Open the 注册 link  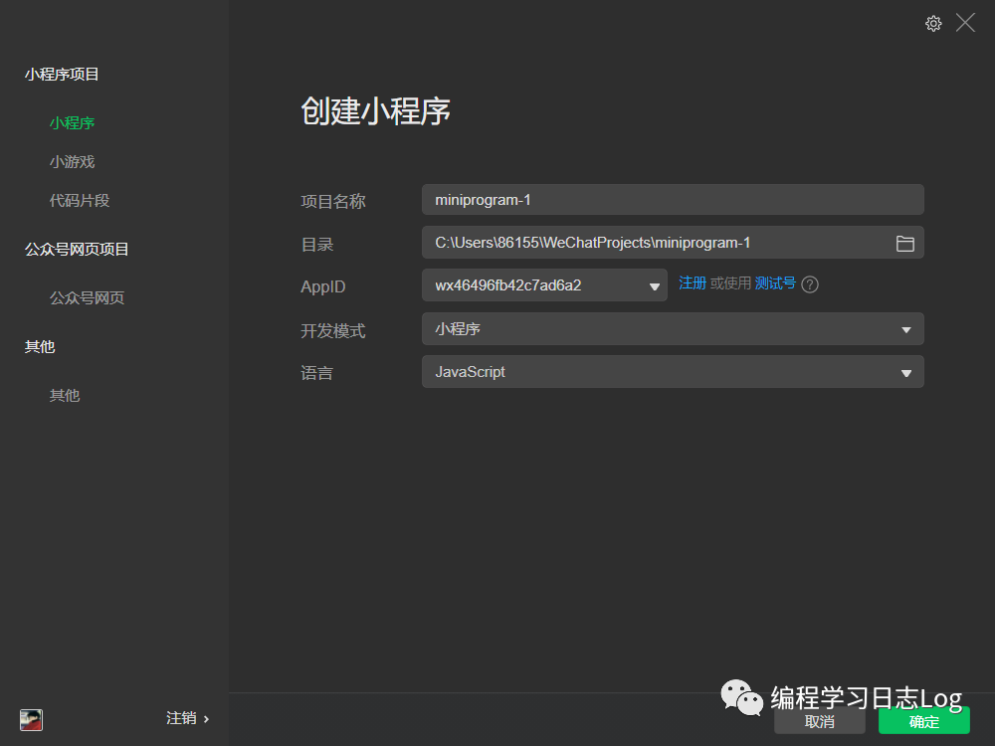coord(693,282)
